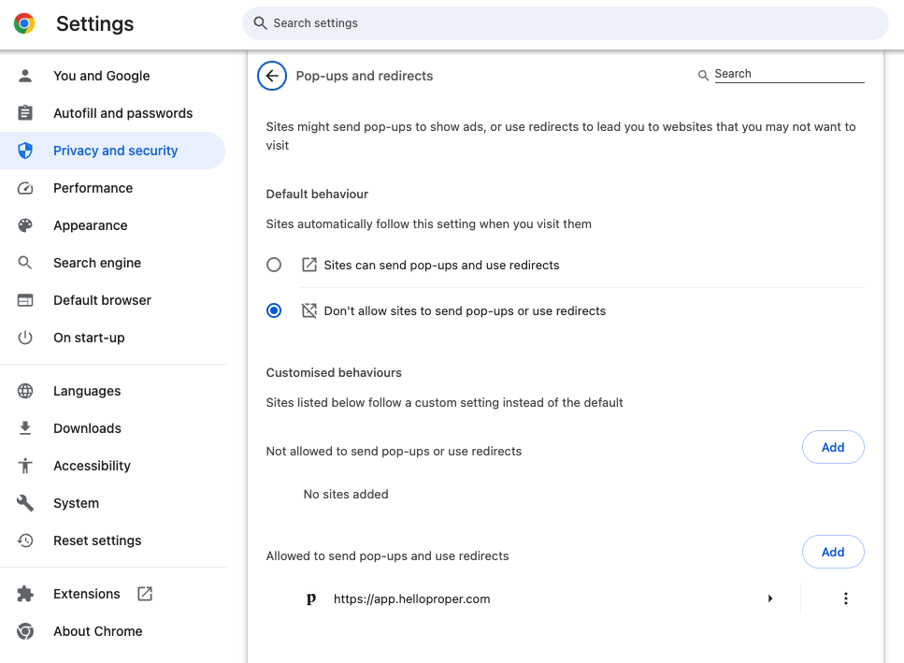Expand details for app.helloproper.com site
The image size is (904, 663).
(x=770, y=598)
